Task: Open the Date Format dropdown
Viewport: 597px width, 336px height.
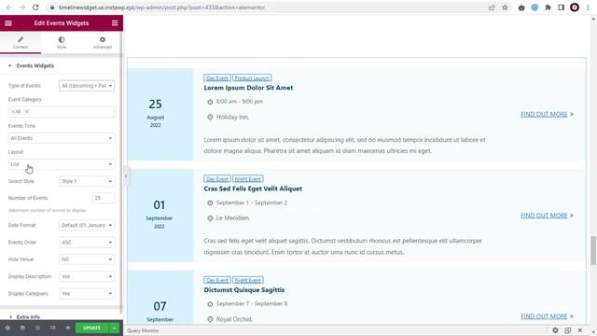Action: pyautogui.click(x=87, y=225)
